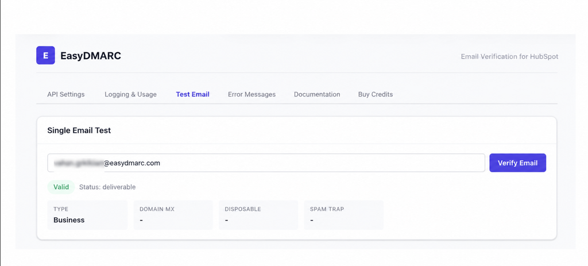Click the EasyDMARC purple E logo icon

pyautogui.click(x=45, y=56)
